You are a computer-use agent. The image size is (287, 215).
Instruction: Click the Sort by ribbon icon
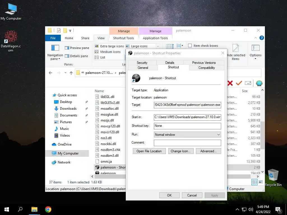(x=170, y=46)
